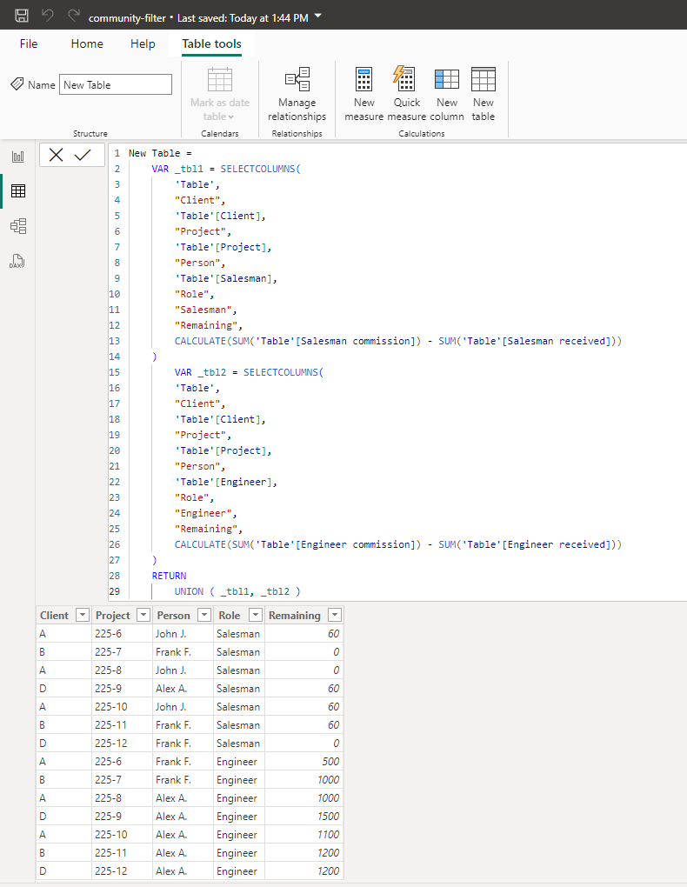Click Remaining value 500
This screenshot has height=887, width=687.
click(330, 762)
